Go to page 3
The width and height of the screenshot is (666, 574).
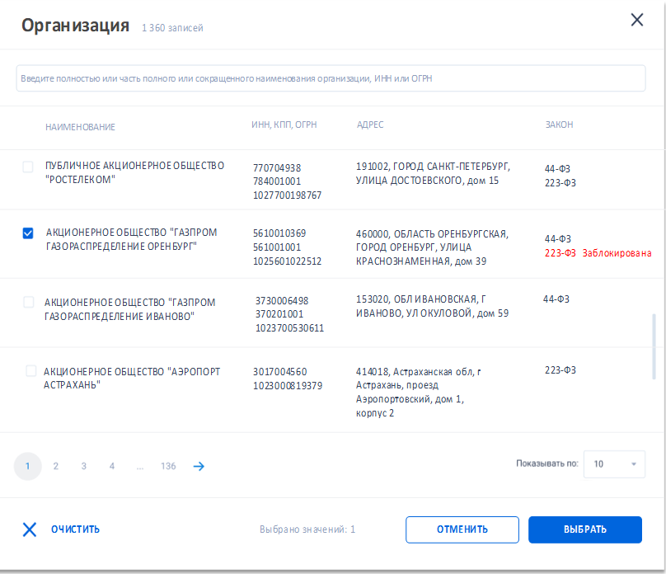84,466
